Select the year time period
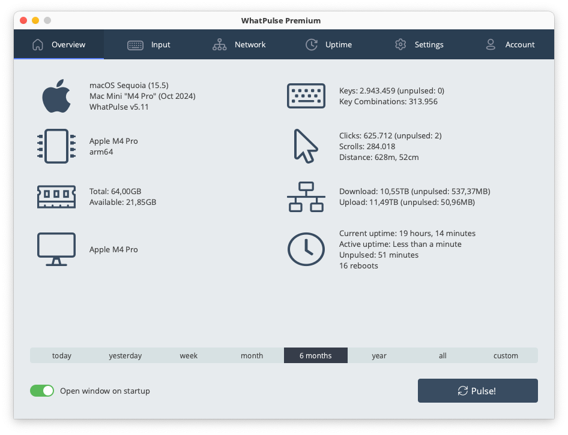 379,355
